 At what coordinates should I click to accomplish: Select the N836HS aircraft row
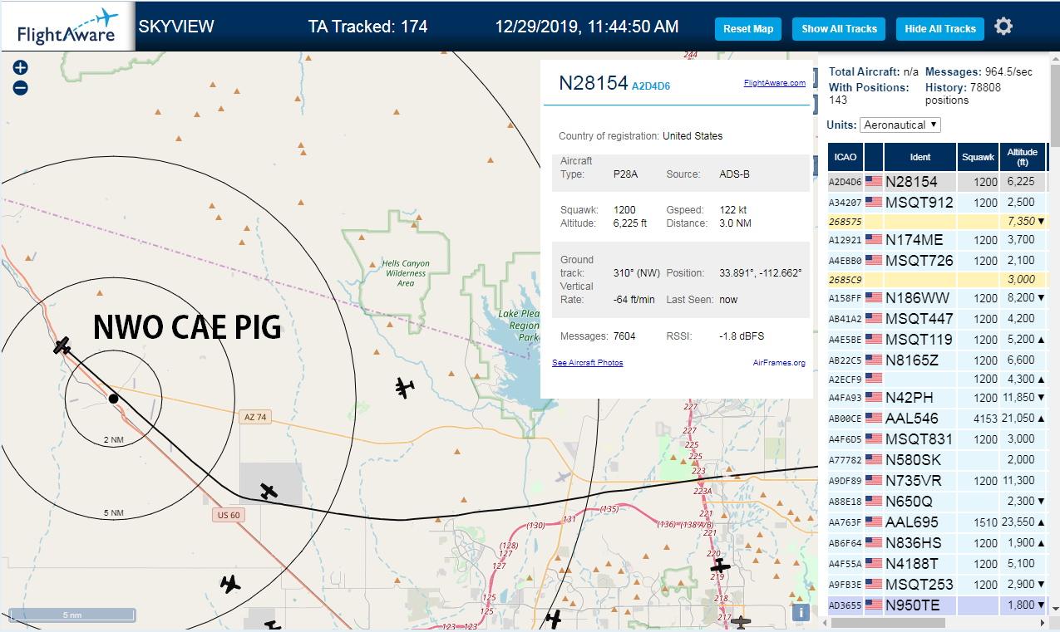(x=937, y=542)
